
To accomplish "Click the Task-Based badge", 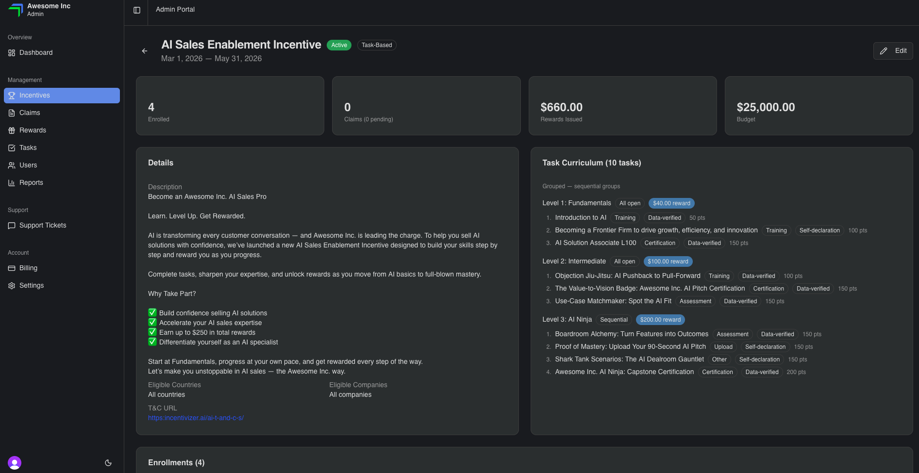I will (377, 45).
